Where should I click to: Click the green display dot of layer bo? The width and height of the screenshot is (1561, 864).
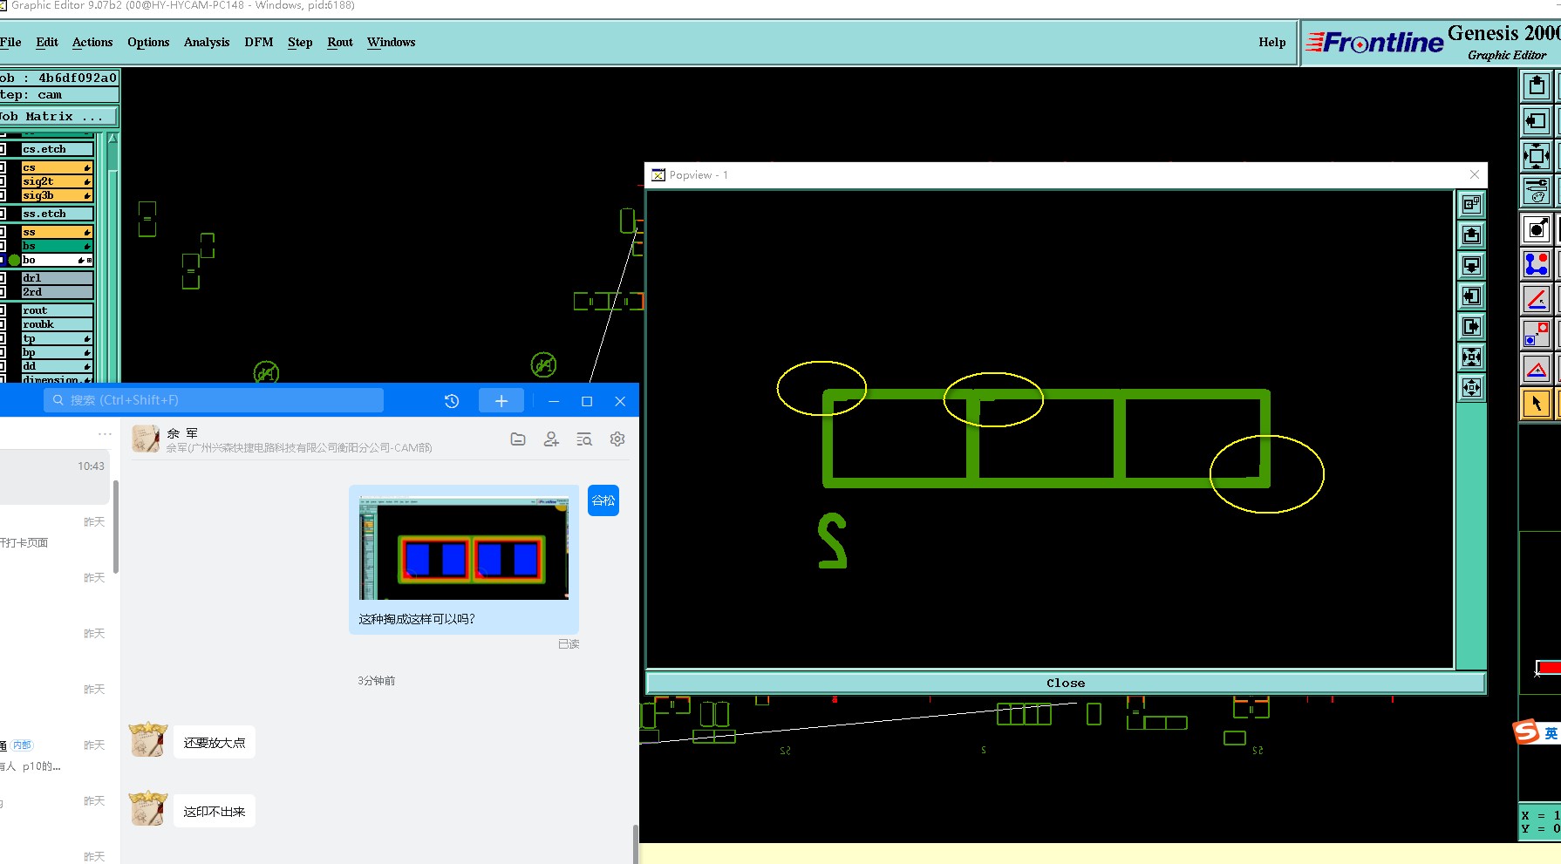(x=14, y=260)
